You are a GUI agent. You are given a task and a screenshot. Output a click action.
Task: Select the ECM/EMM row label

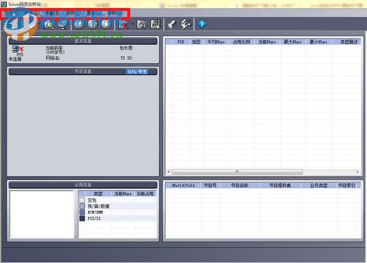click(x=95, y=212)
